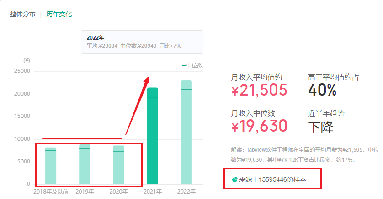Click the 月收入平均值约 label
Viewport: 383px width, 199px height.
(x=257, y=77)
